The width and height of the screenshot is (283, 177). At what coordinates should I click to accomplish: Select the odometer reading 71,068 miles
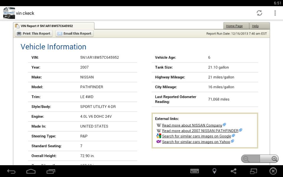pyautogui.click(x=218, y=99)
